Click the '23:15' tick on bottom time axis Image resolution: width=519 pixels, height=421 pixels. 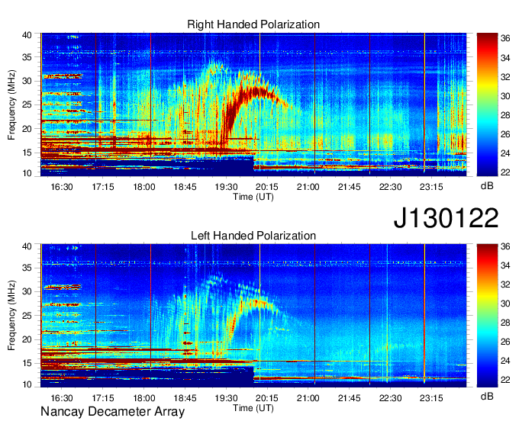(431, 398)
